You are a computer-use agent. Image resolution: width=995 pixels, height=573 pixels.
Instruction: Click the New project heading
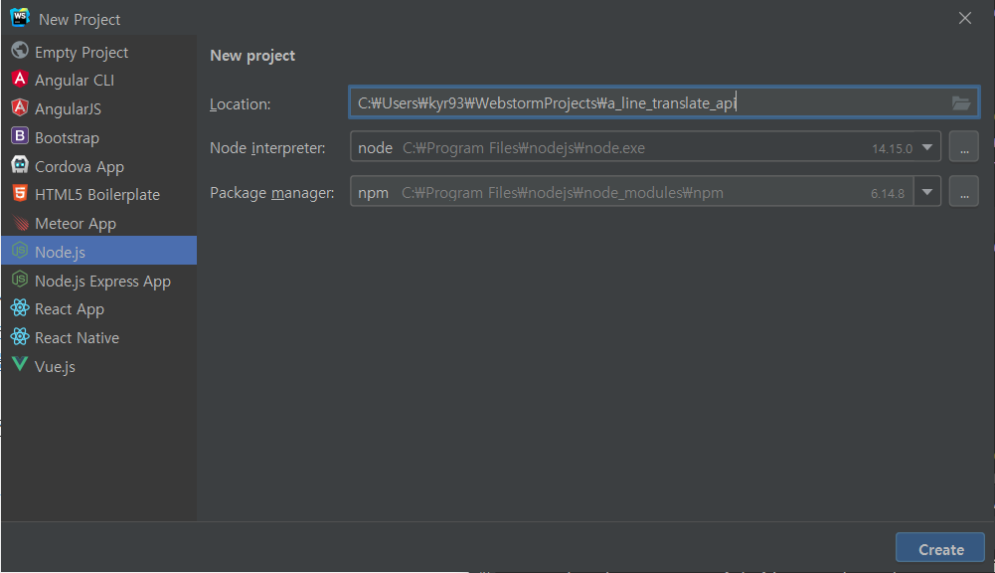(252, 56)
